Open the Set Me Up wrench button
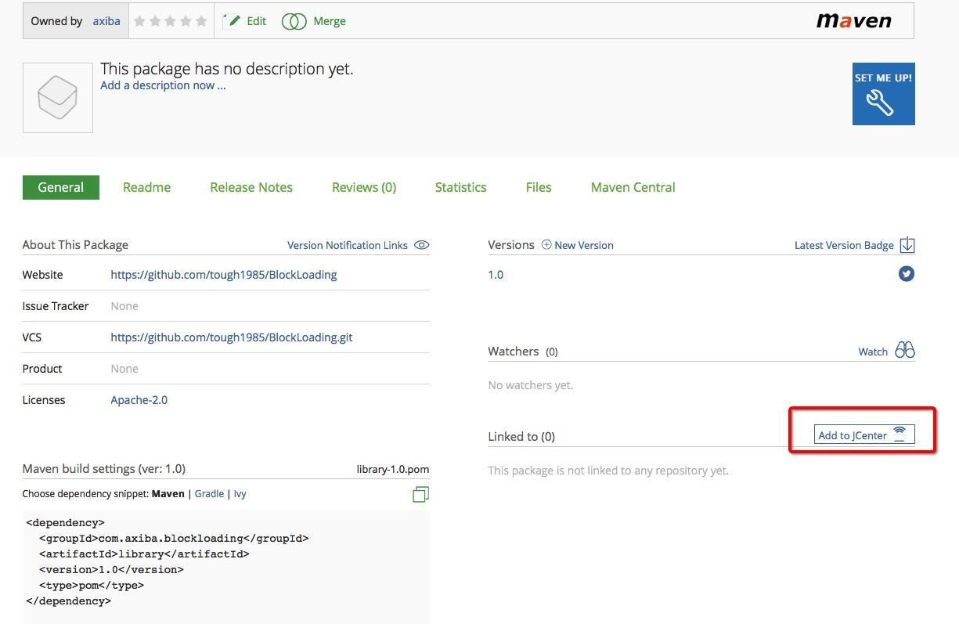The width and height of the screenshot is (959, 624). 883,94
